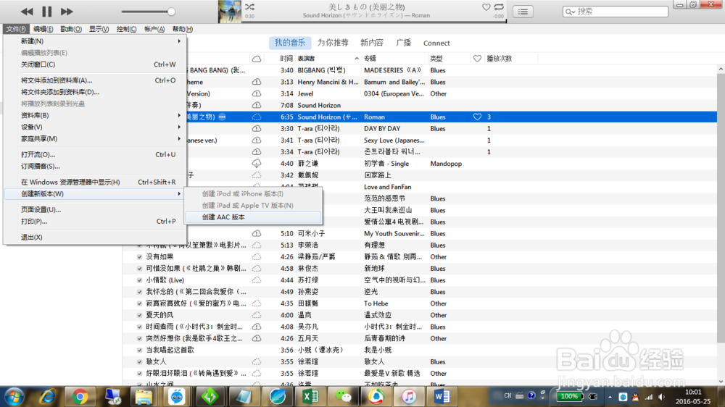The width and height of the screenshot is (725, 407).
Task: Open the 控制(C) menu
Action: (x=126, y=29)
